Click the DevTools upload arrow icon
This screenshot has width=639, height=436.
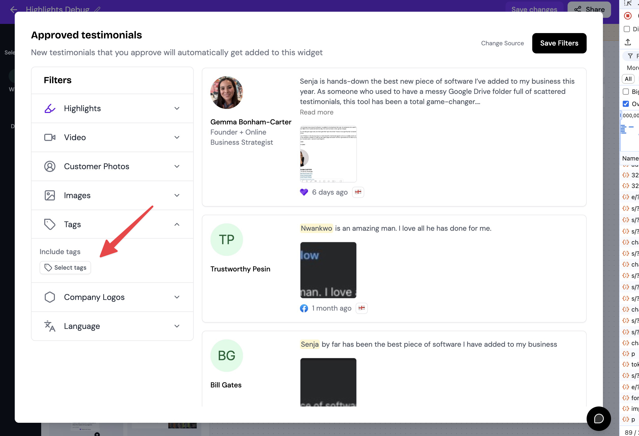pyautogui.click(x=628, y=42)
